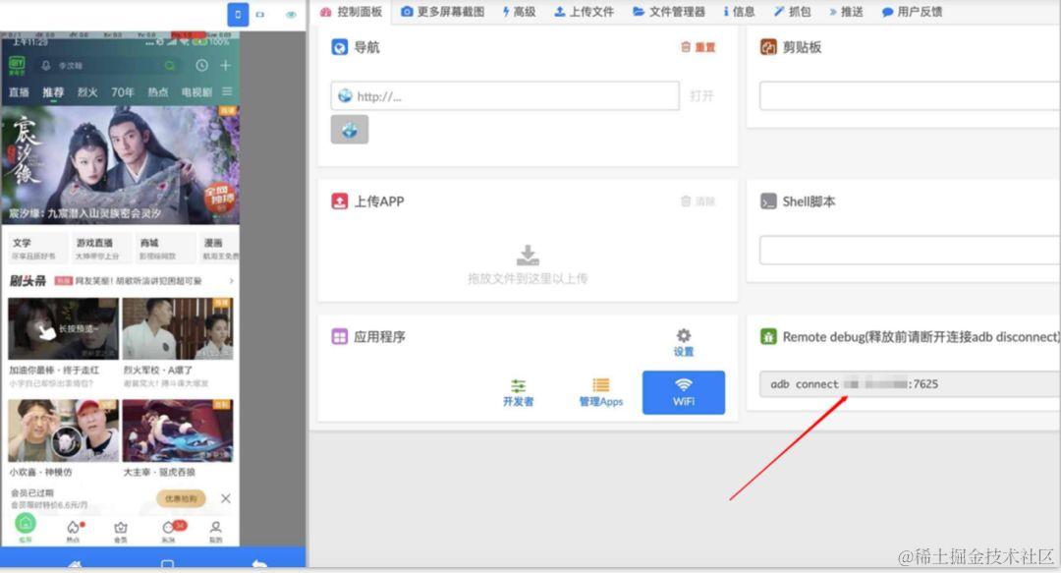Click the 清除 clear link in 上传APP panel
Viewport: 1061px width, 573px height.
(x=698, y=201)
